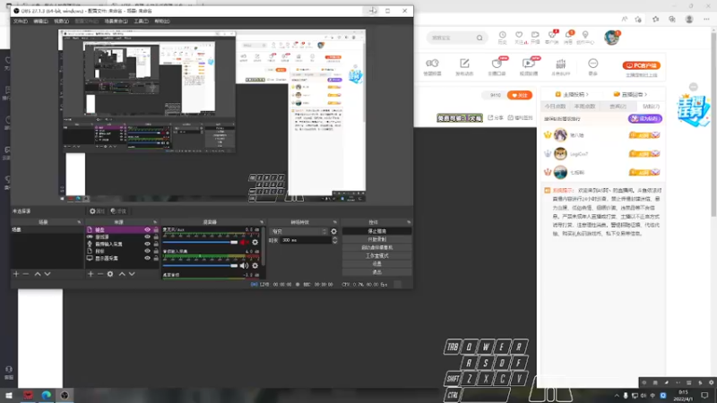The image size is (717, 403).
Task: Open Microsoft Edge from the taskbar
Action: click(47, 395)
